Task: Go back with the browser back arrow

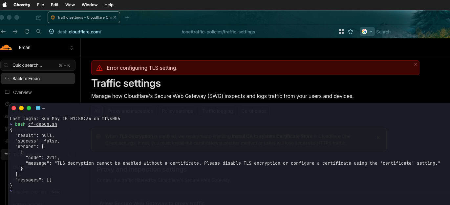Action: coord(4,31)
